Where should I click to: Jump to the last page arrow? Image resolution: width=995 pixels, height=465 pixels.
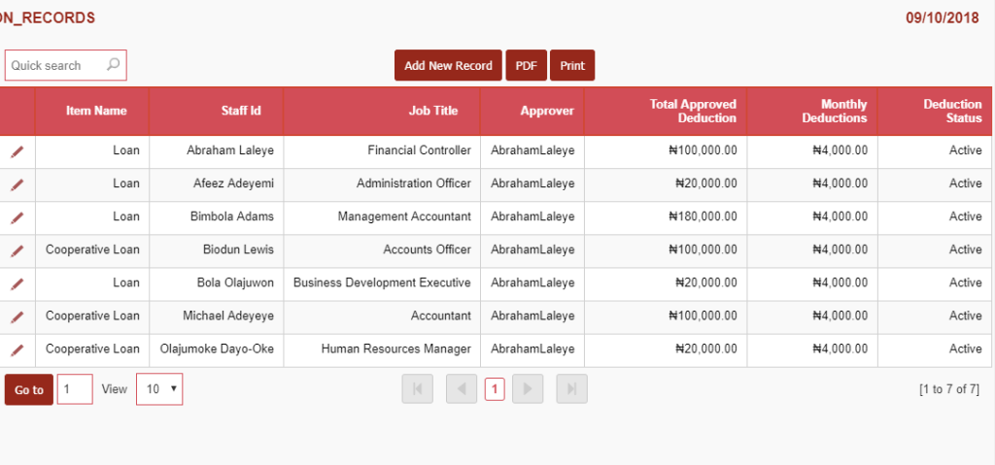point(572,389)
